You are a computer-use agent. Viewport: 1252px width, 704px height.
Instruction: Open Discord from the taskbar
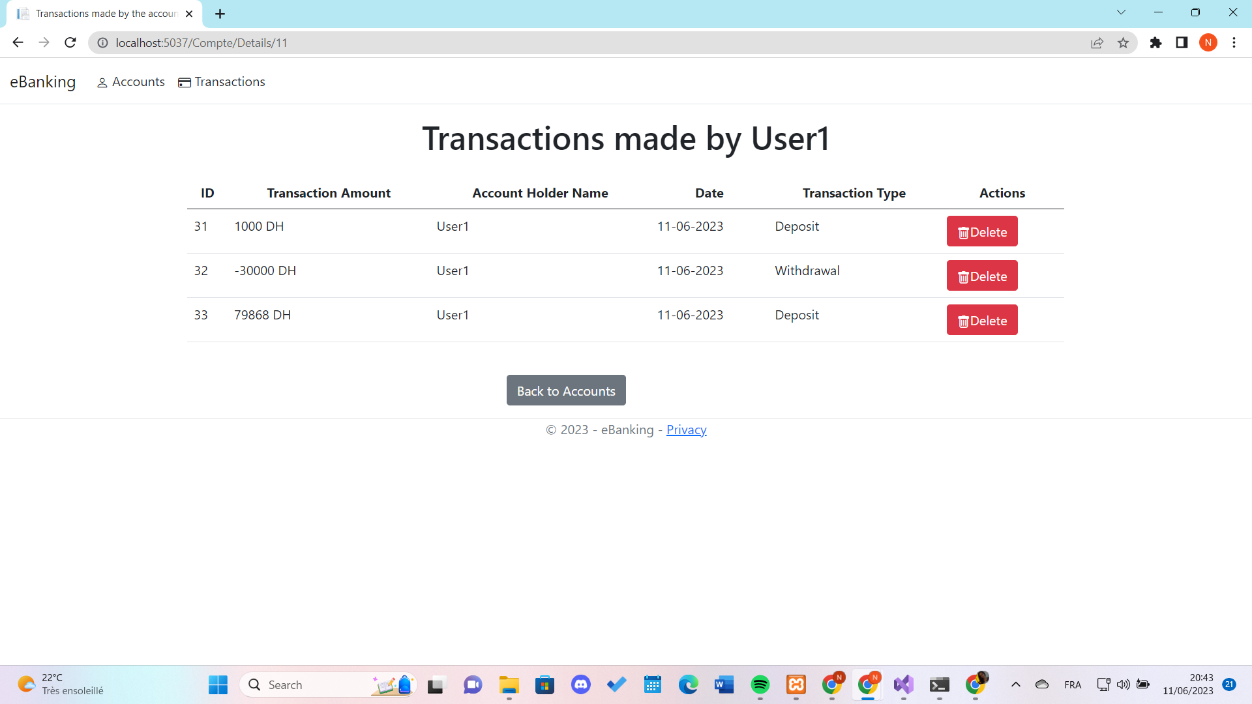point(580,684)
